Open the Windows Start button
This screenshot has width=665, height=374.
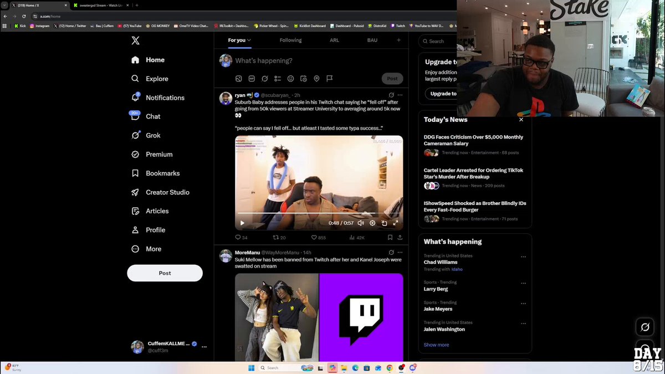click(x=251, y=367)
